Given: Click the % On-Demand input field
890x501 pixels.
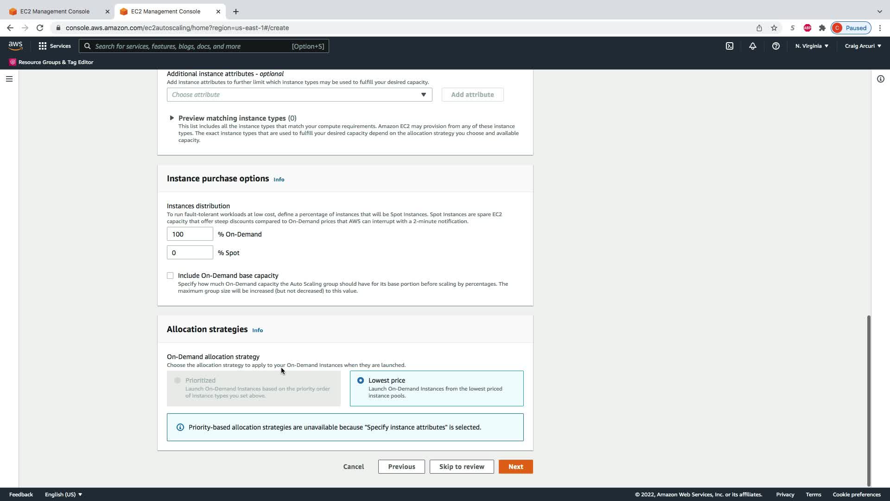Looking at the screenshot, I should pos(190,234).
